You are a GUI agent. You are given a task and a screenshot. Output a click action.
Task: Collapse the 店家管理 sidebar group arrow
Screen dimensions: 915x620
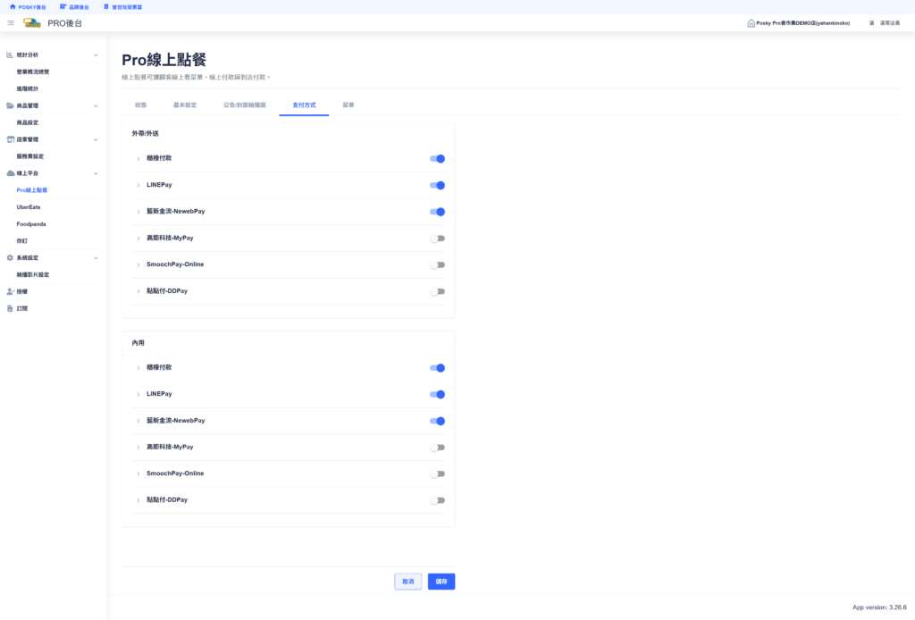click(96, 140)
